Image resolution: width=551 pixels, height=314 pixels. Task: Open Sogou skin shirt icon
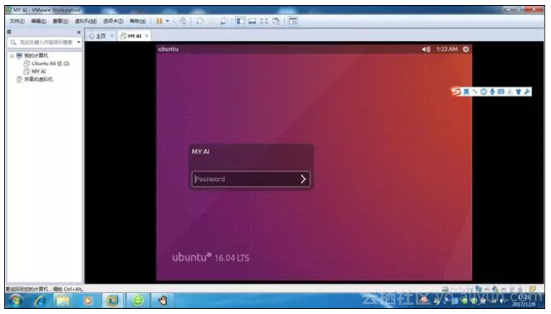pos(519,92)
